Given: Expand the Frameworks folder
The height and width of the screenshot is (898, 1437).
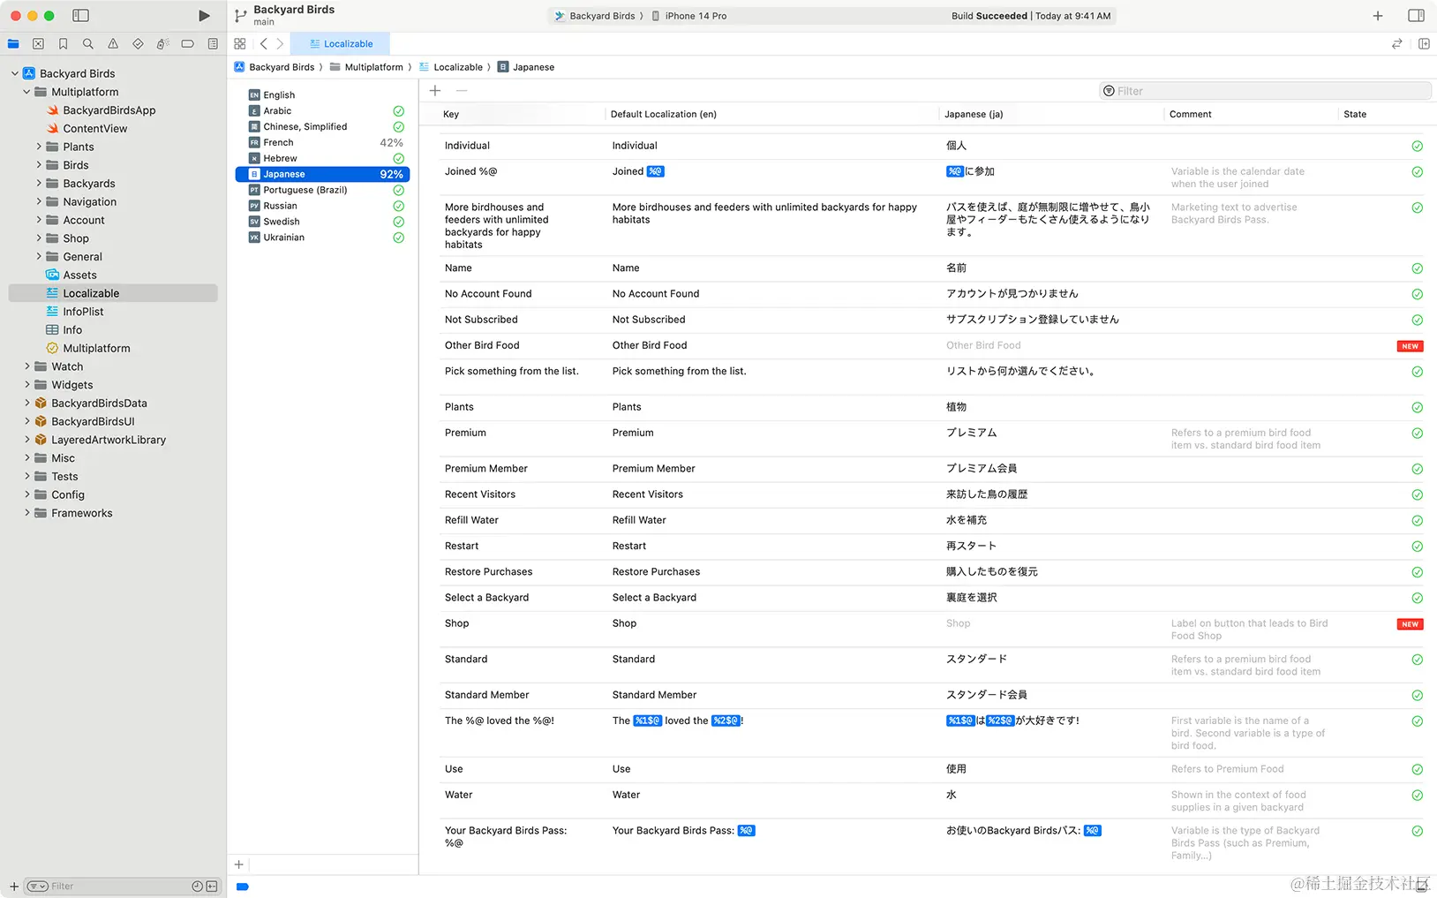Looking at the screenshot, I should (x=26, y=512).
